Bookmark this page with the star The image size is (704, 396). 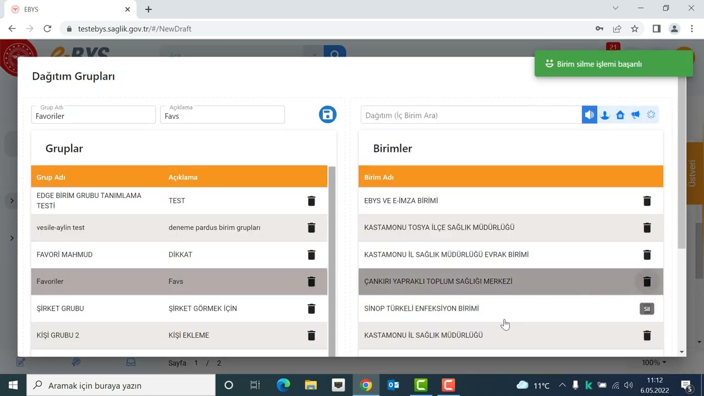[635, 29]
